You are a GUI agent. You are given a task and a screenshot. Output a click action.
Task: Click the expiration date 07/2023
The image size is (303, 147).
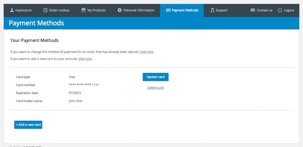pos(75,93)
